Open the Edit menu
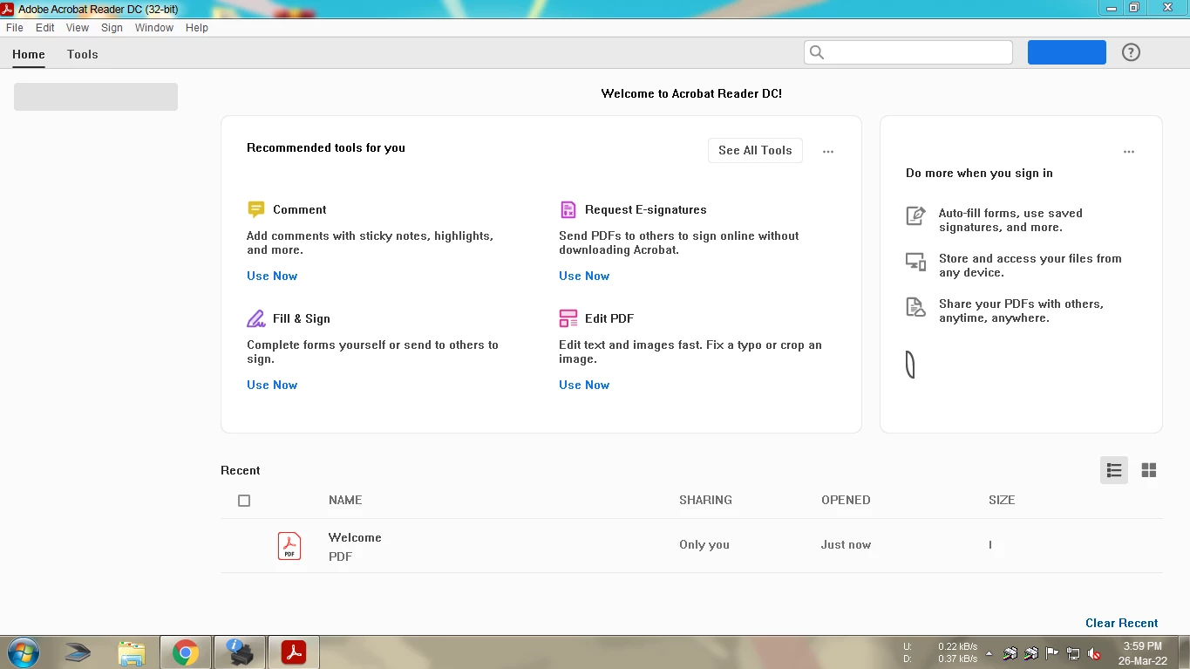Viewport: 1190px width, 669px height. click(x=45, y=28)
